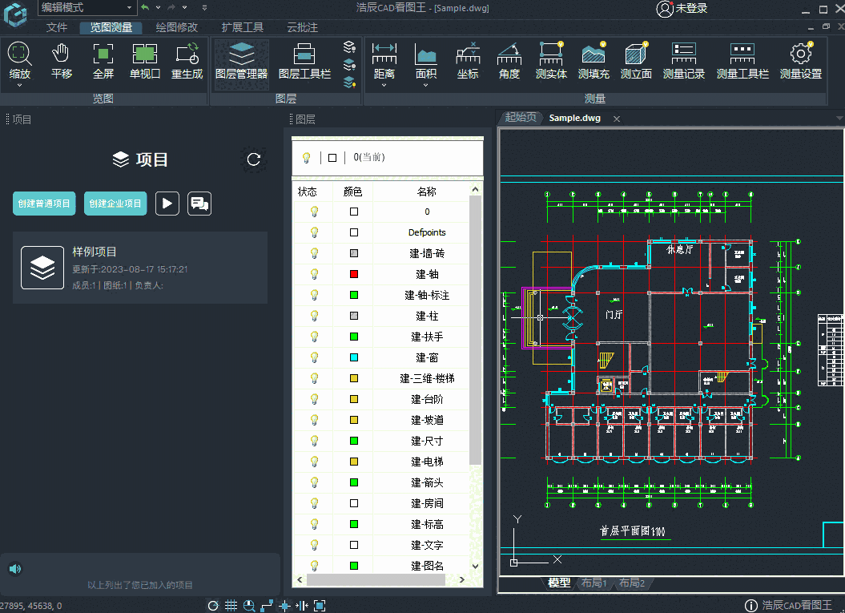
Task: Toggle visibility of the 建-轴 layer
Action: tap(313, 274)
